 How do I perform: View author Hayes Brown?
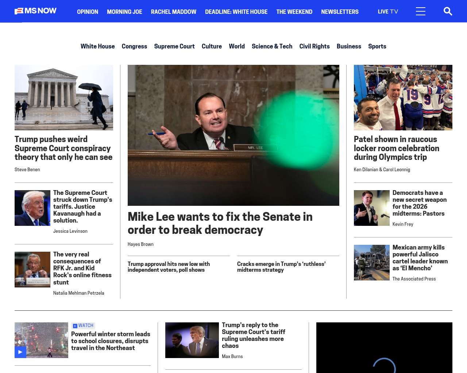tap(140, 244)
